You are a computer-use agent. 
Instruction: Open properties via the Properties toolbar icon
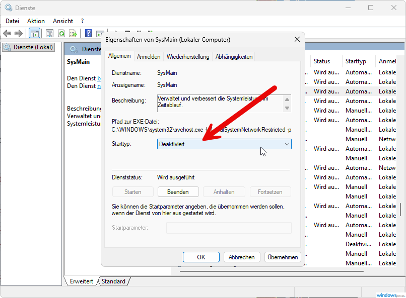(x=50, y=33)
